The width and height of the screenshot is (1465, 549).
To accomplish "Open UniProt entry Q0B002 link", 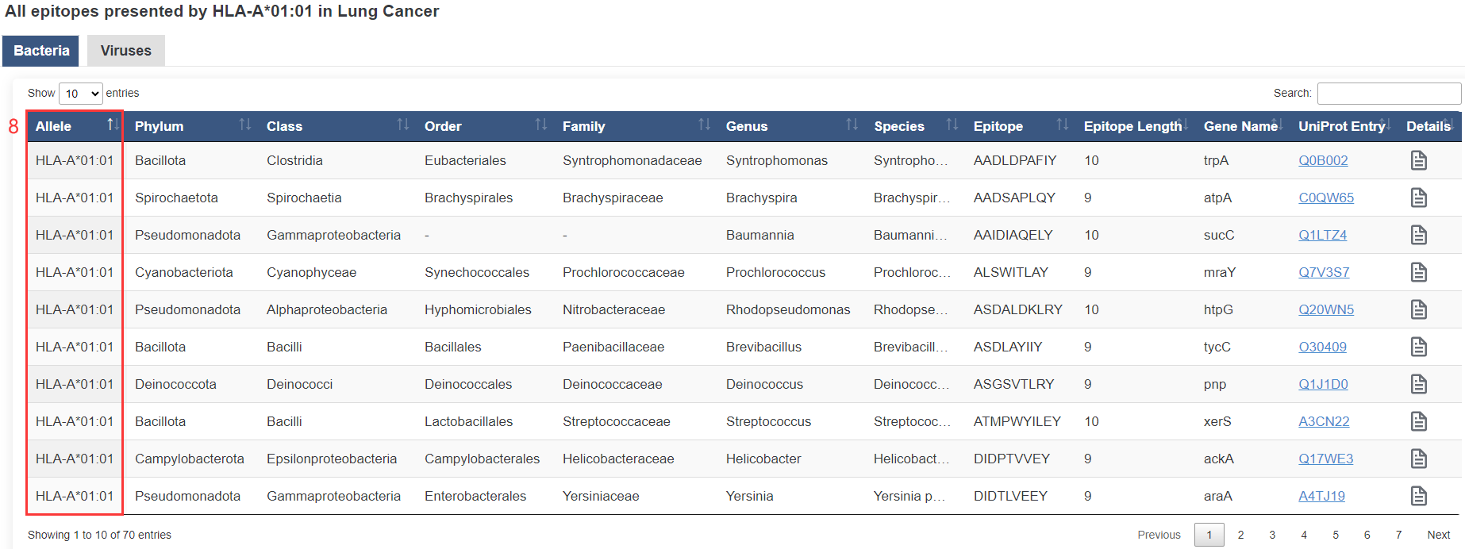I will point(1323,160).
